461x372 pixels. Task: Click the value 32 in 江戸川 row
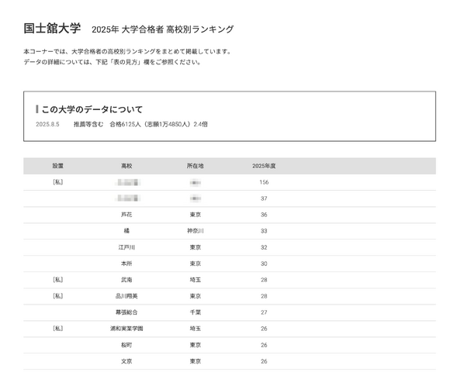coord(264,247)
